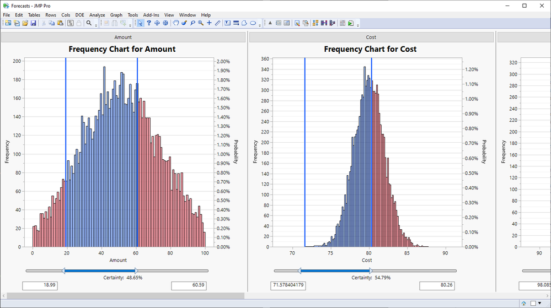Activate the Magnifier zoom tool
The height and width of the screenshot is (308, 551).
pyautogui.click(x=201, y=23)
